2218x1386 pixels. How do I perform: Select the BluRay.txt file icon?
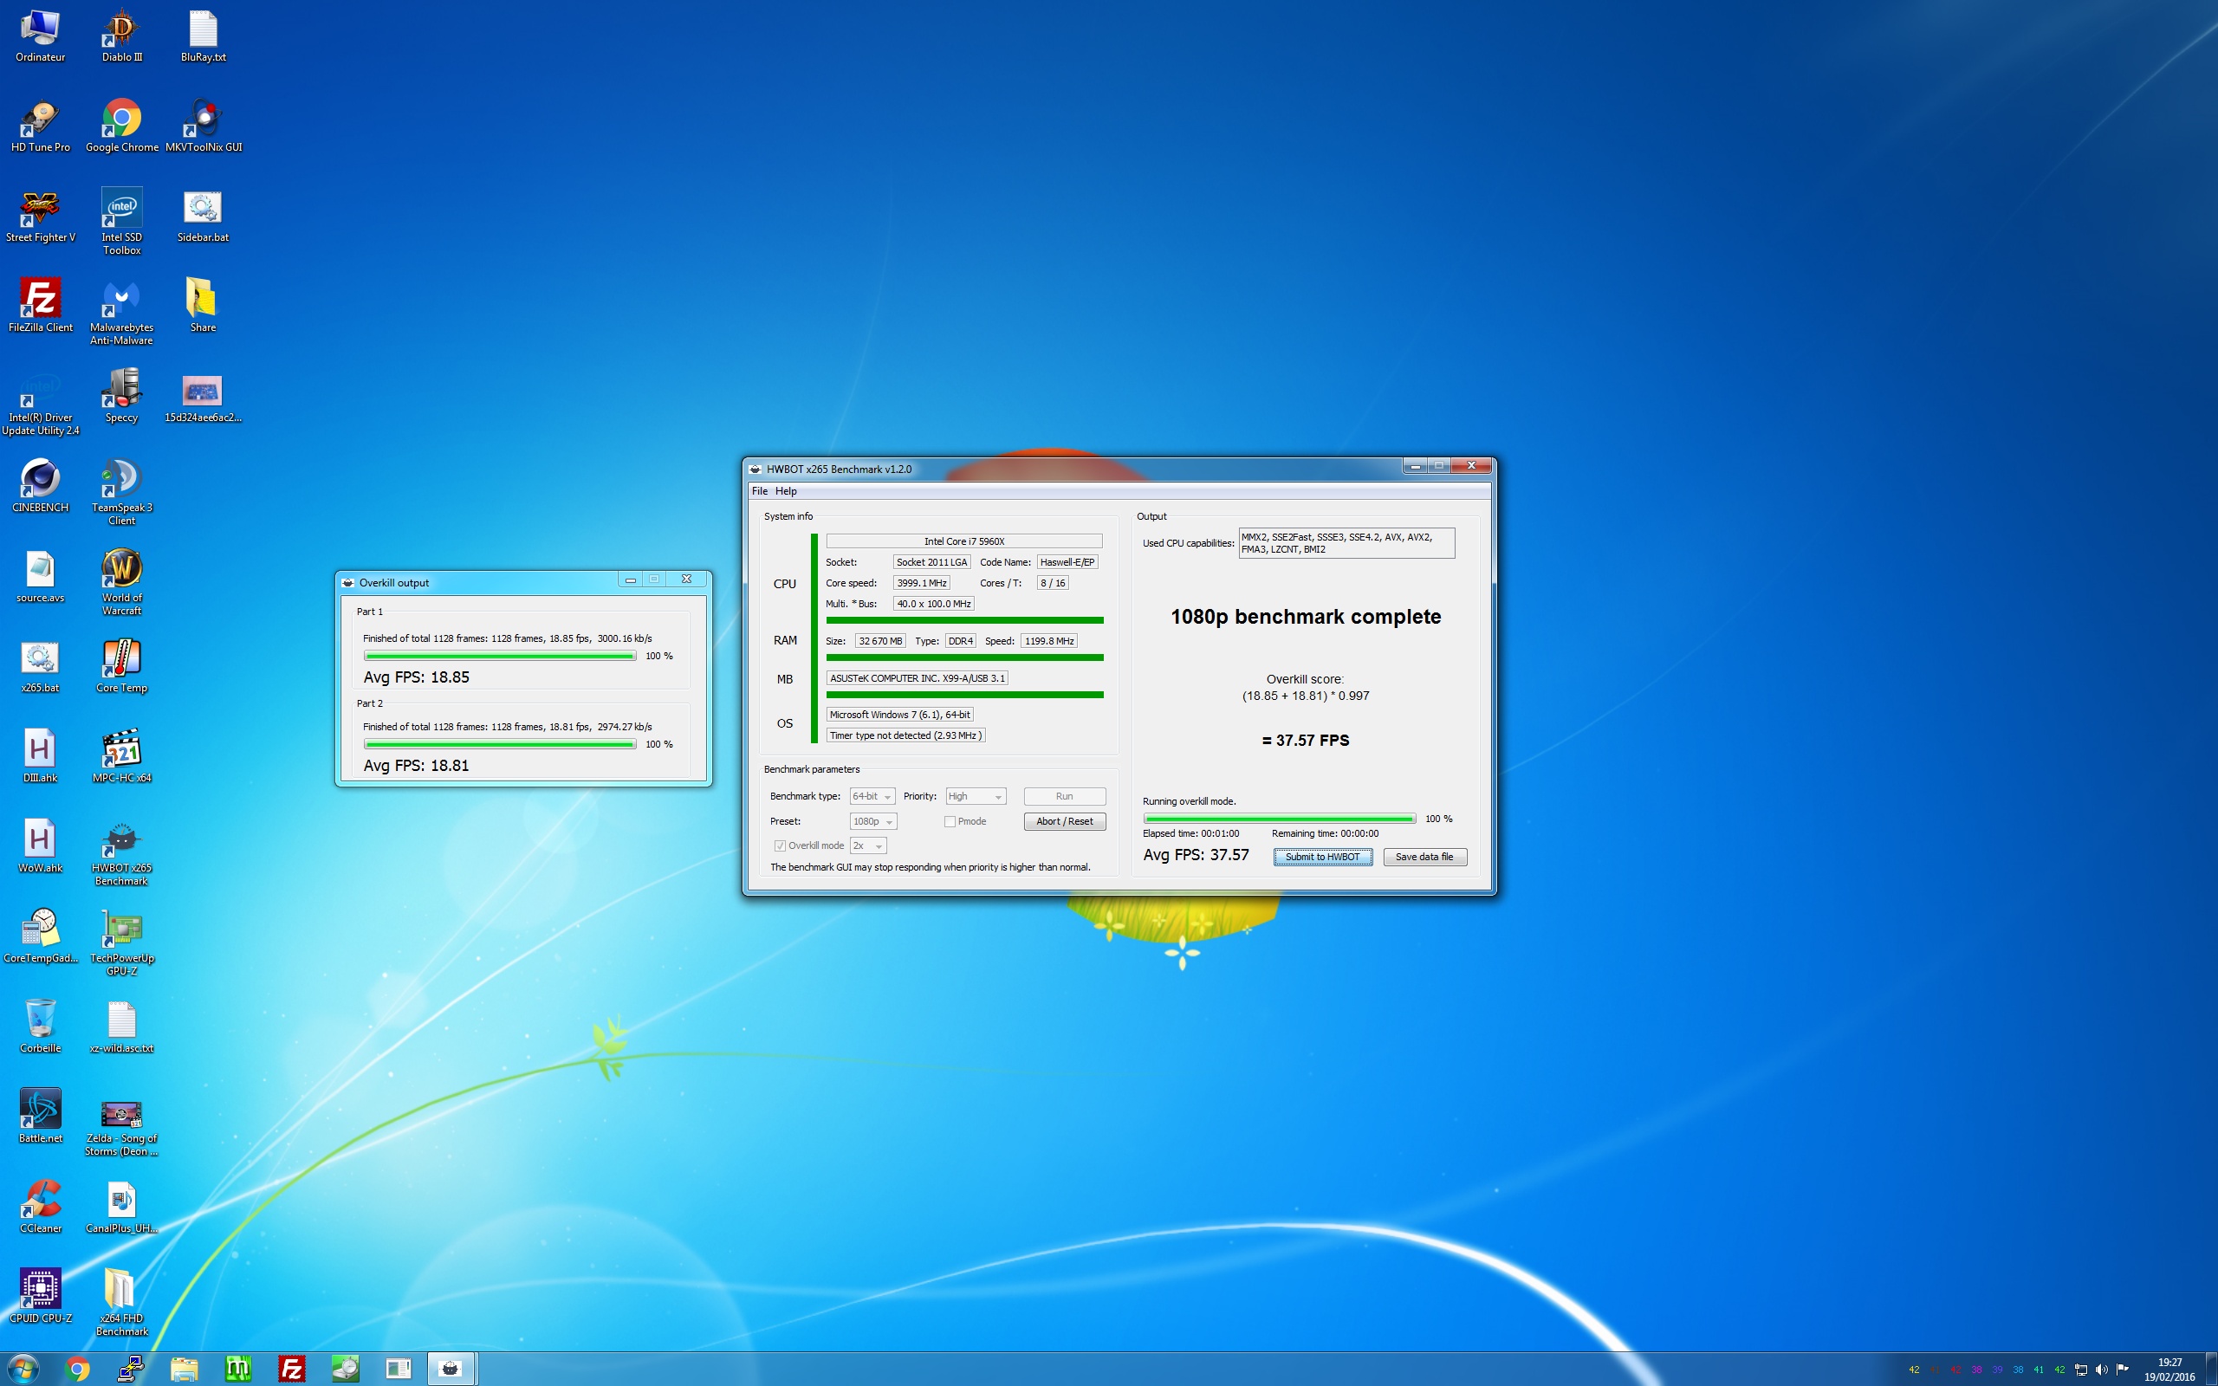(x=203, y=36)
